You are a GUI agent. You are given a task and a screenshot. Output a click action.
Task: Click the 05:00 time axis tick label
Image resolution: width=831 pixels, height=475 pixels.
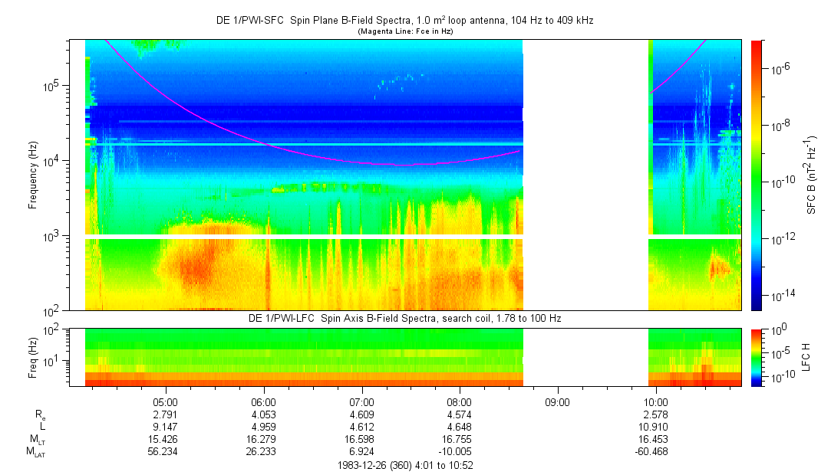click(166, 401)
